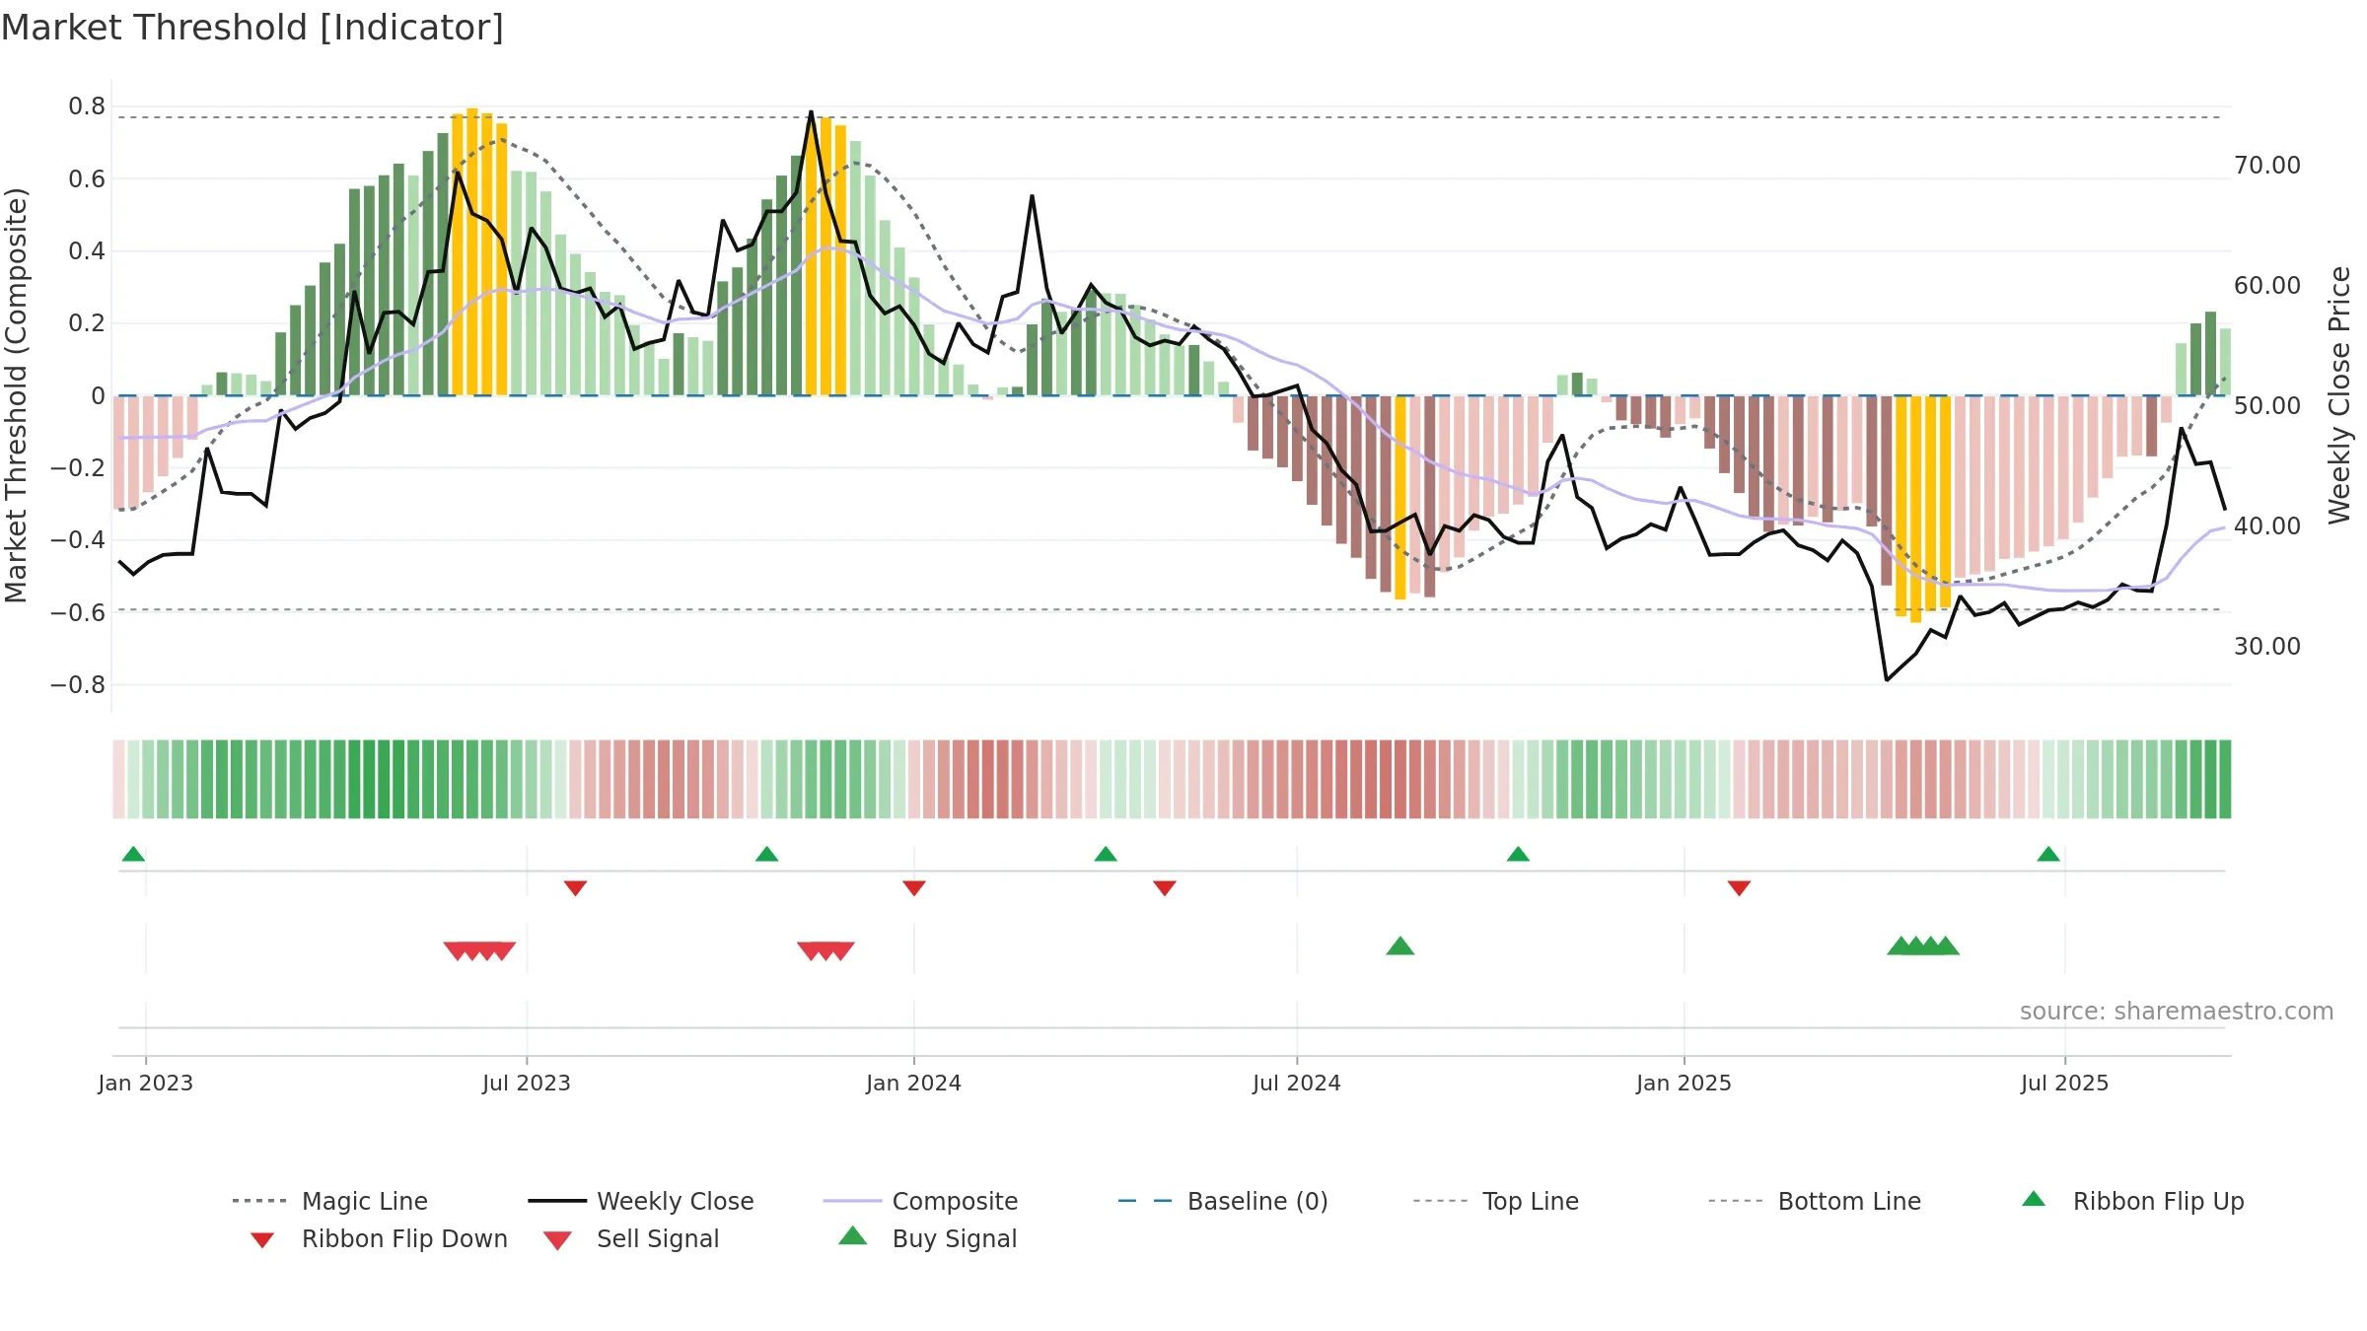2367x1331 pixels.
Task: Toggle the Ribbon Flip Up legend entry
Action: click(x=2132, y=1201)
